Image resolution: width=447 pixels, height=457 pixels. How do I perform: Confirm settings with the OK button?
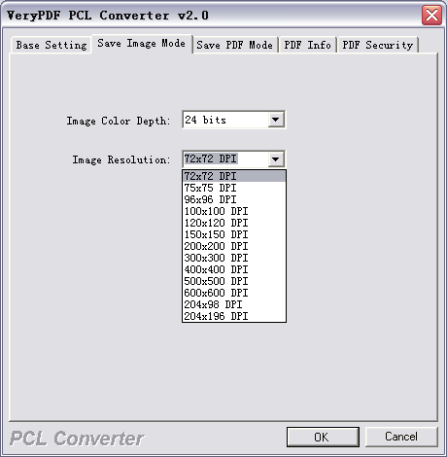click(x=323, y=437)
